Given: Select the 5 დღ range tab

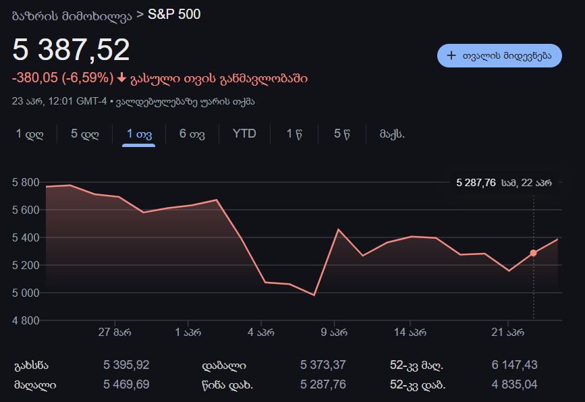Looking at the screenshot, I should click(x=85, y=134).
